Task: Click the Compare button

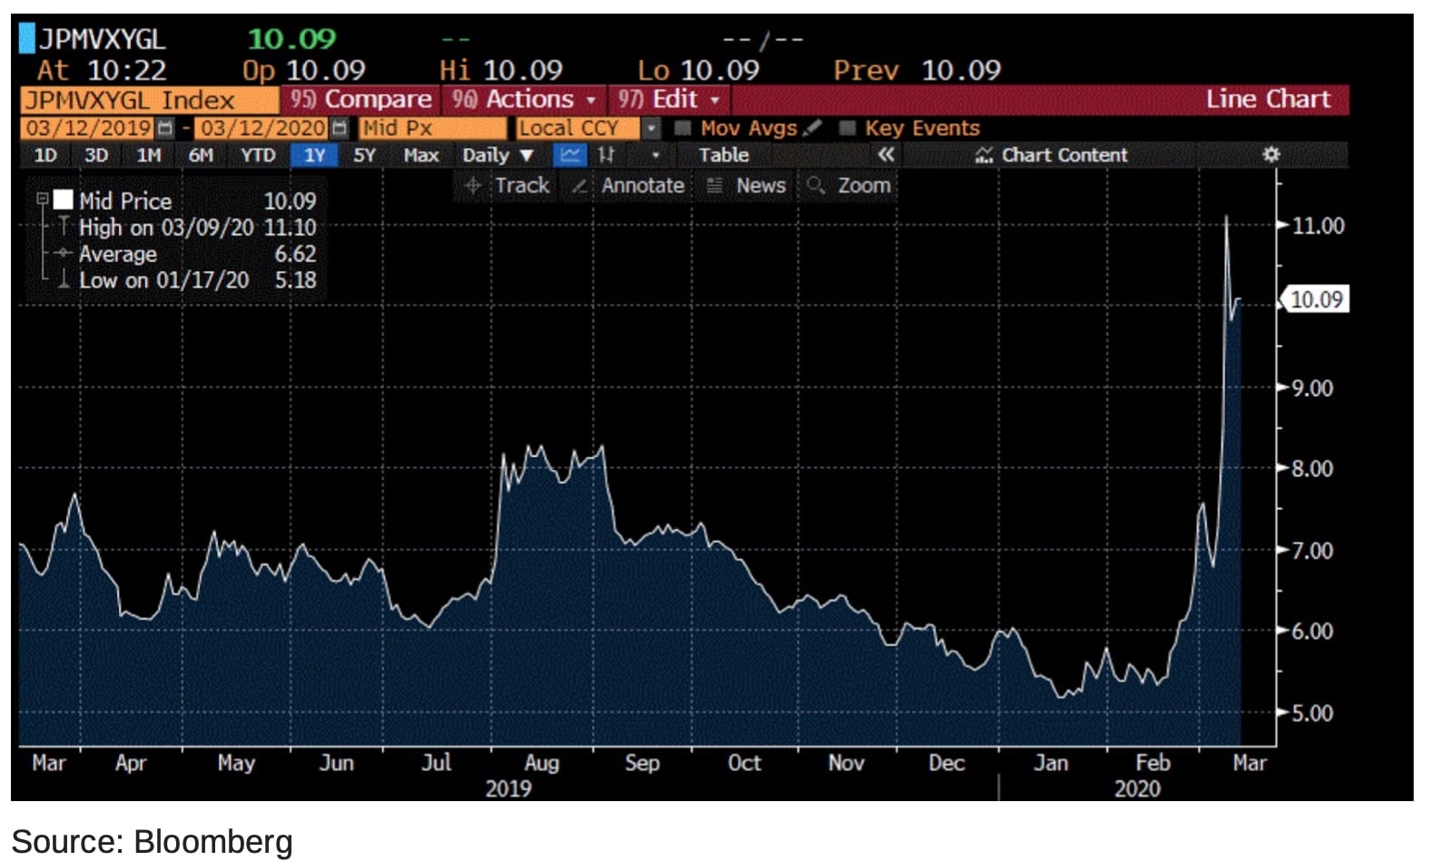Action: click(360, 99)
